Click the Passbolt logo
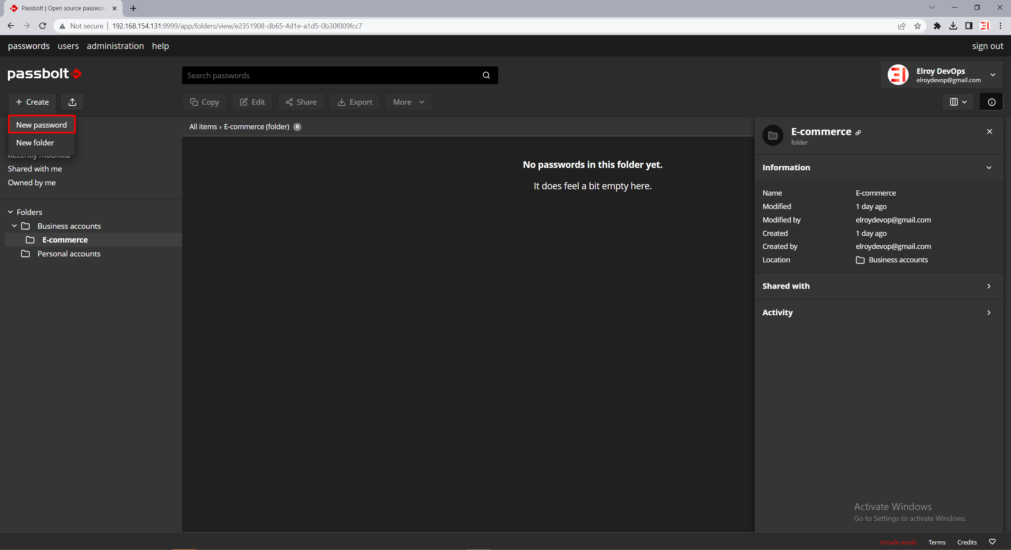The width and height of the screenshot is (1011, 550). click(x=45, y=74)
